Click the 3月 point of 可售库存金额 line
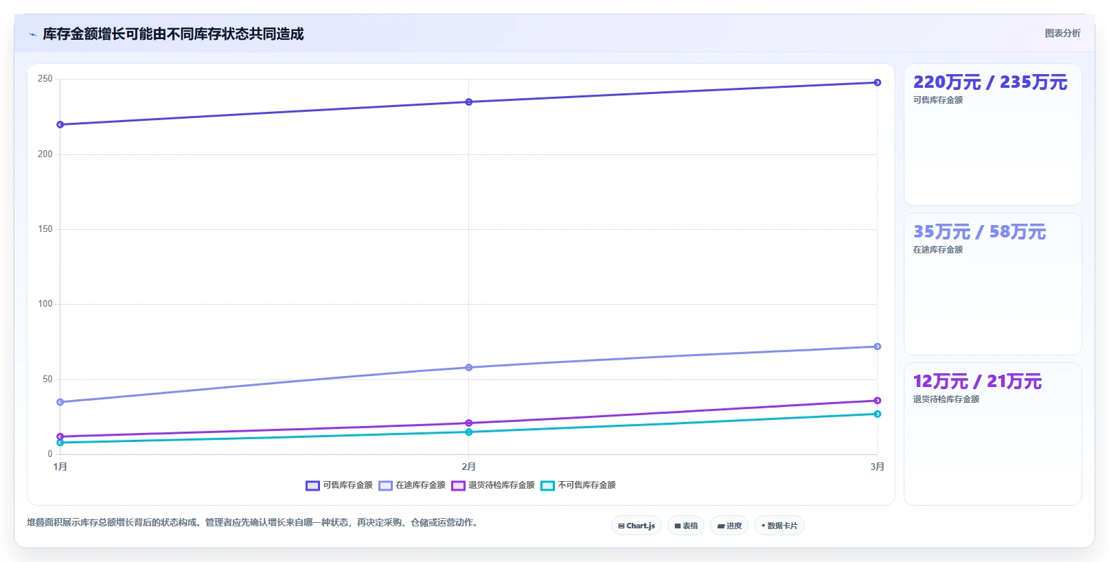 pos(878,82)
